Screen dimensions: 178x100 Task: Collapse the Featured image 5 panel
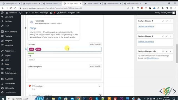171,36
